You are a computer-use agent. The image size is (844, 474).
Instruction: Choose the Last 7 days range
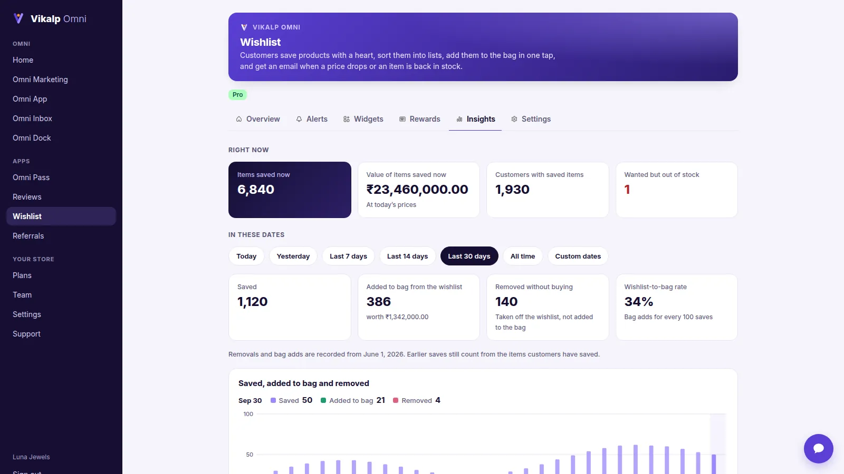(348, 256)
